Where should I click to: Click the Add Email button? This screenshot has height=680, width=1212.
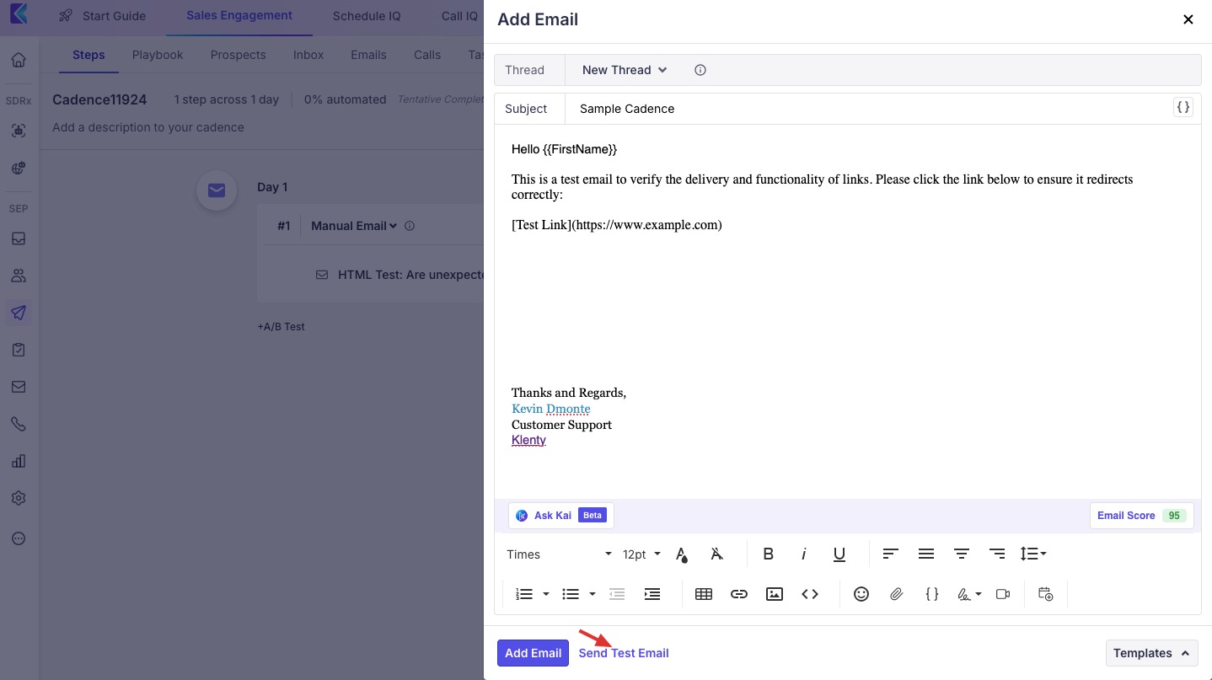click(x=533, y=653)
